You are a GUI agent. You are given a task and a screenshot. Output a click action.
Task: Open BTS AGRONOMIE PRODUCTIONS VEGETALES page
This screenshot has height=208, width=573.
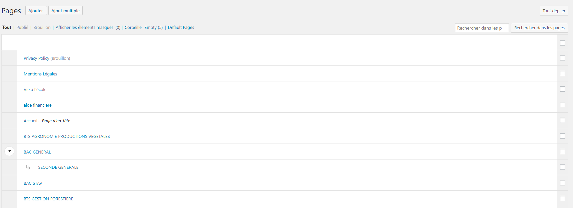[67, 136]
